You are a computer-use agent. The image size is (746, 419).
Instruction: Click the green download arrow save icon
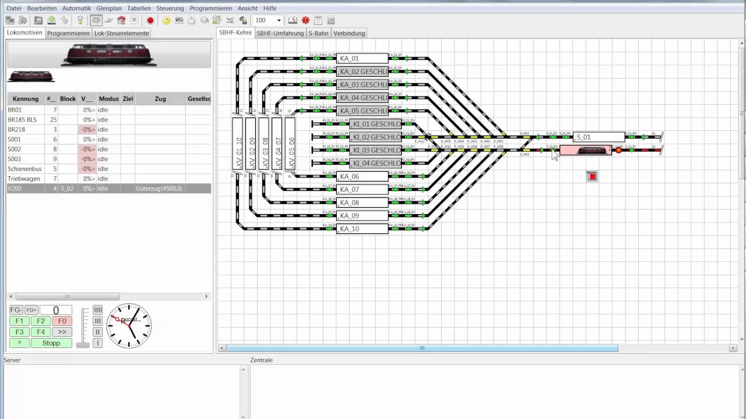tap(51, 20)
